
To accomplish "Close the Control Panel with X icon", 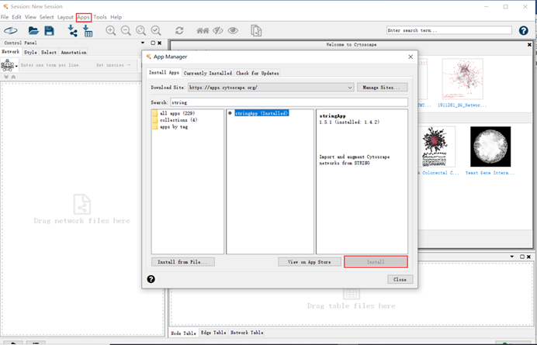I will pyautogui.click(x=159, y=43).
